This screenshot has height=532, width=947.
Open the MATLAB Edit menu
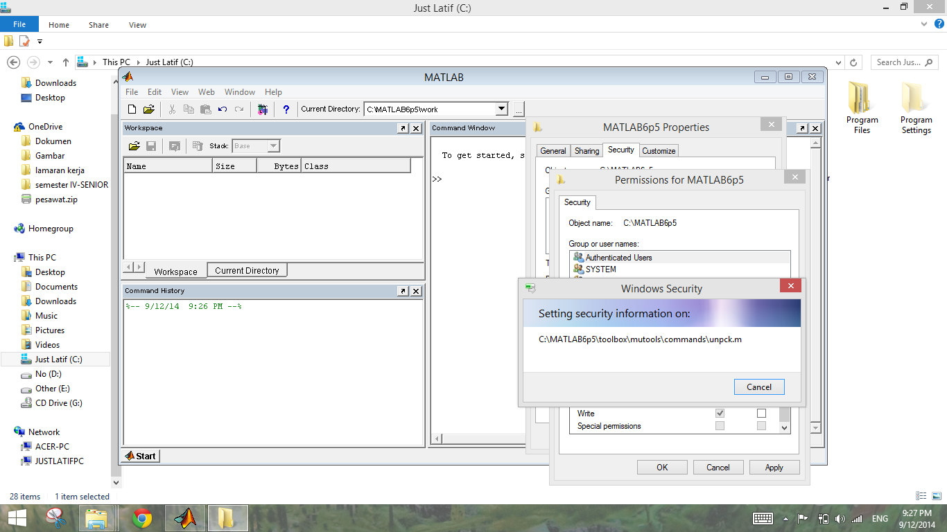tap(155, 91)
